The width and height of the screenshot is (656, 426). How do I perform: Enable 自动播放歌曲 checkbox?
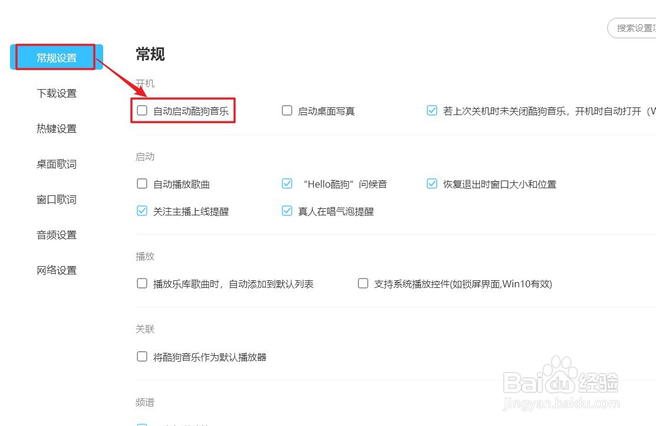coord(142,184)
